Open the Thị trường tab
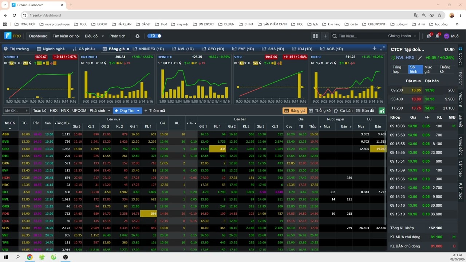Viewport: 466px width, 262px height. click(x=16, y=49)
